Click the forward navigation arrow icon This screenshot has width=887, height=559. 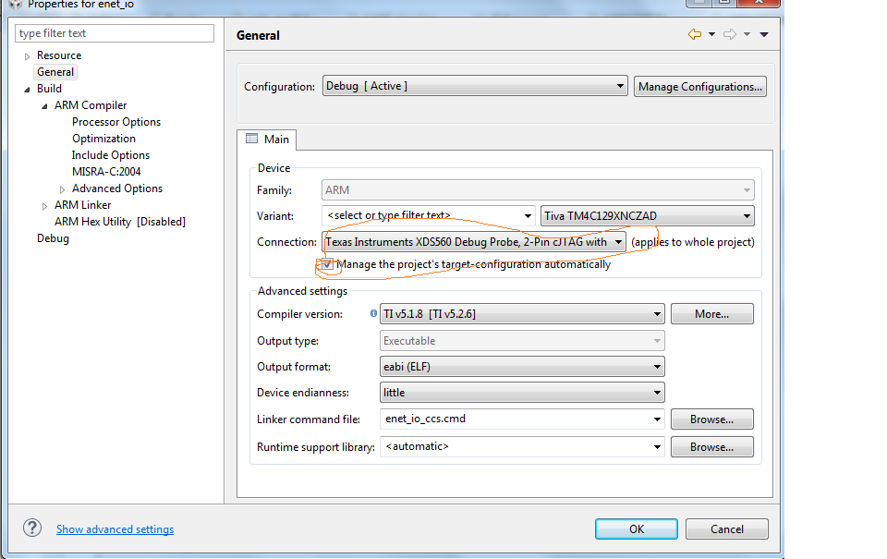(730, 34)
